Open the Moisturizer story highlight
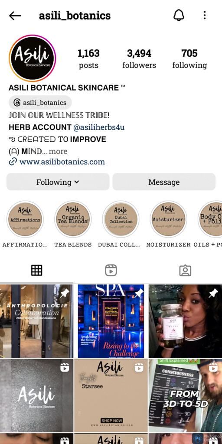The image size is (222, 444). tap(169, 219)
